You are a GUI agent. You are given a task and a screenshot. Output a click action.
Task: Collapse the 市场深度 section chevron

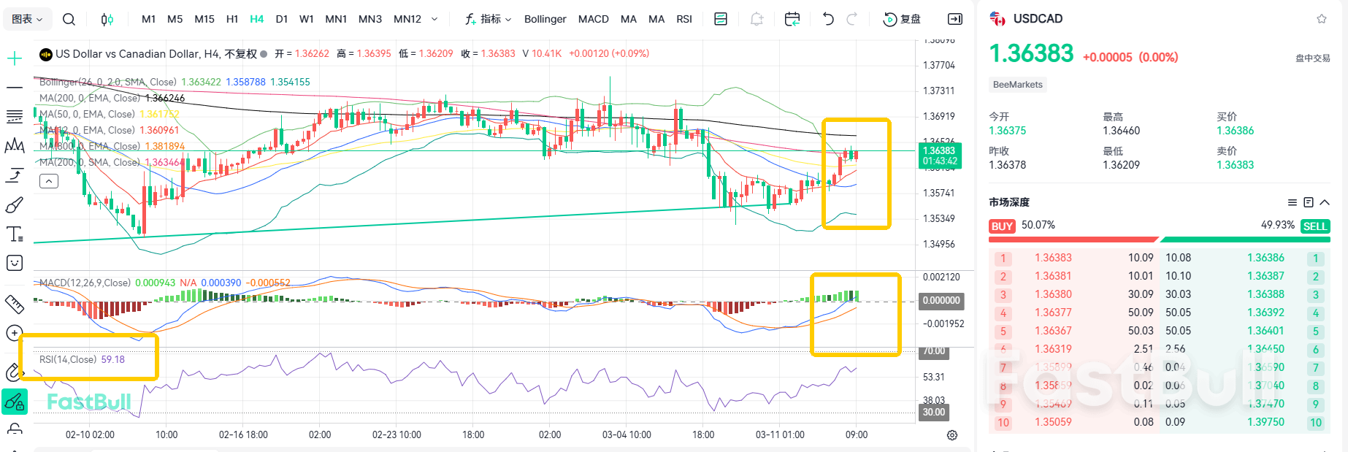click(1325, 202)
